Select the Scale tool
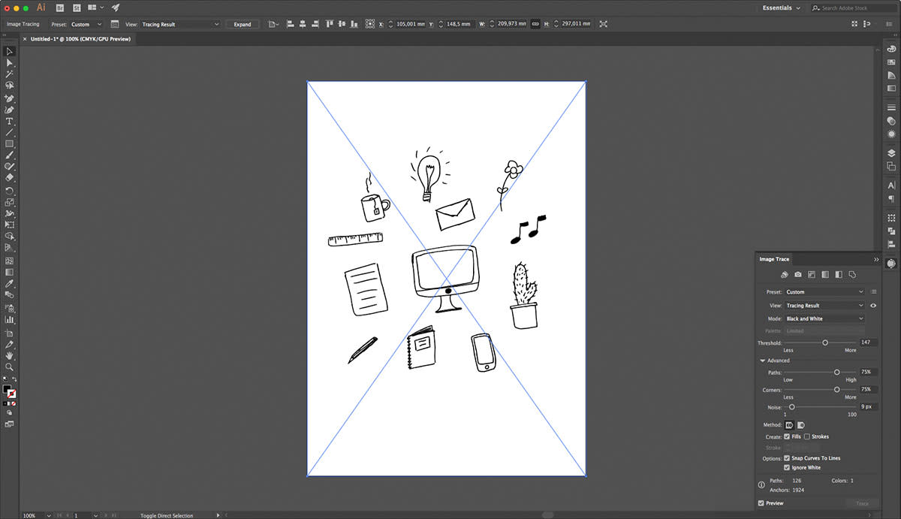901x519 pixels. point(10,202)
